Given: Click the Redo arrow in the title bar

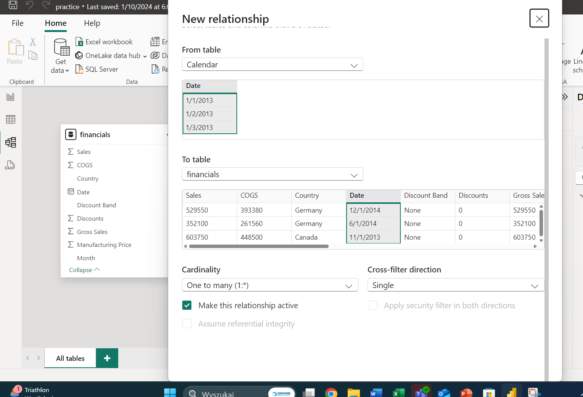Looking at the screenshot, I should pyautogui.click(x=46, y=5).
